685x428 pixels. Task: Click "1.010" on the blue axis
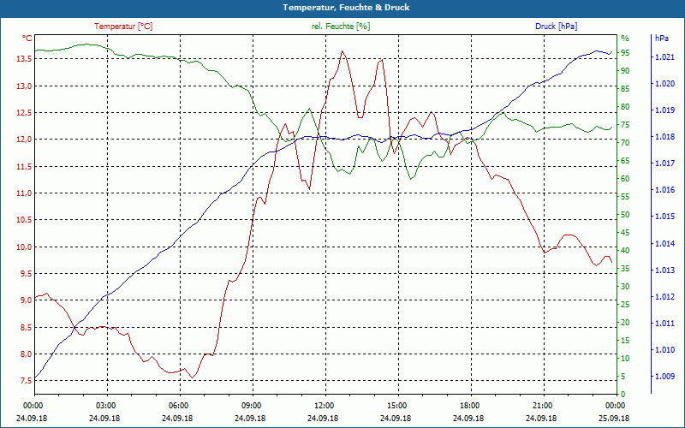664,350
